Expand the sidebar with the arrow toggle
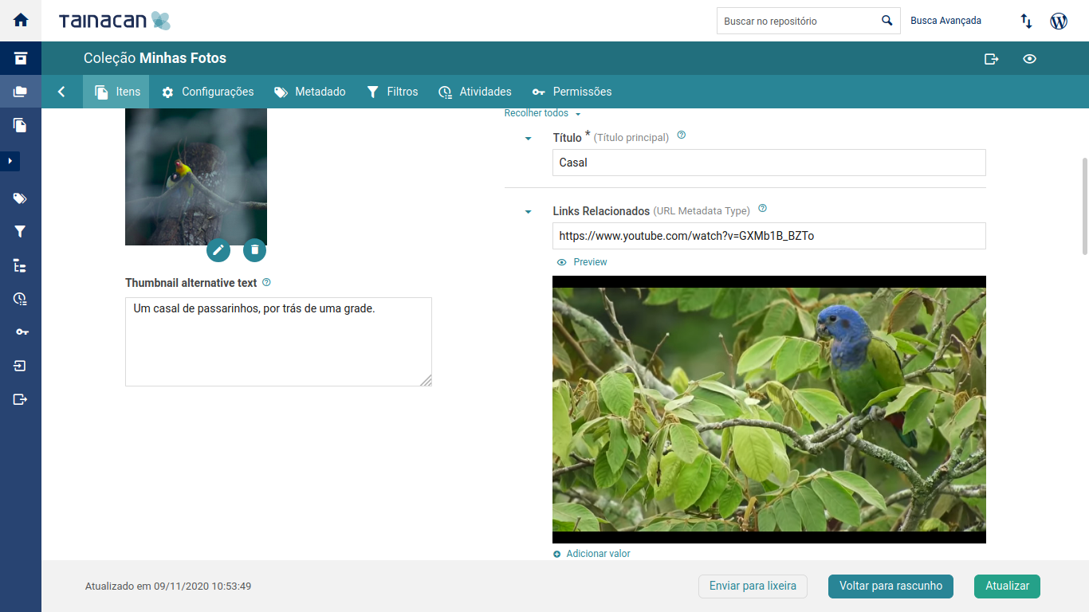 (x=10, y=161)
